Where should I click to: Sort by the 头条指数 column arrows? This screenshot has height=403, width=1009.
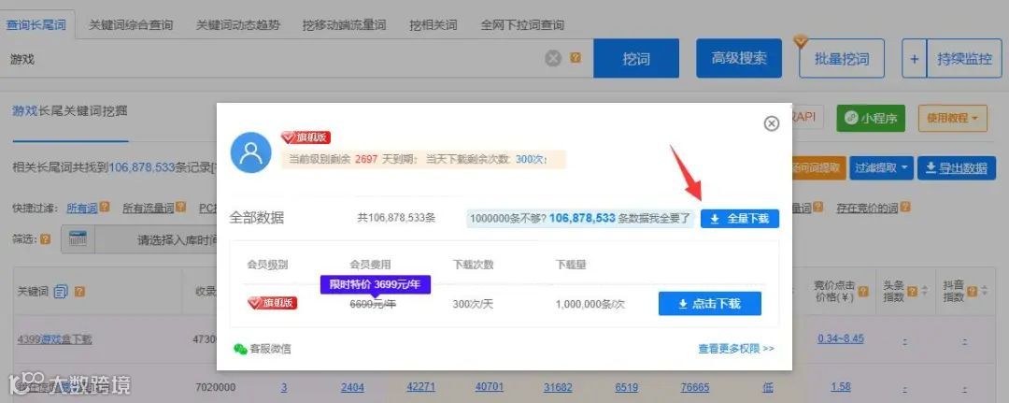tap(924, 292)
